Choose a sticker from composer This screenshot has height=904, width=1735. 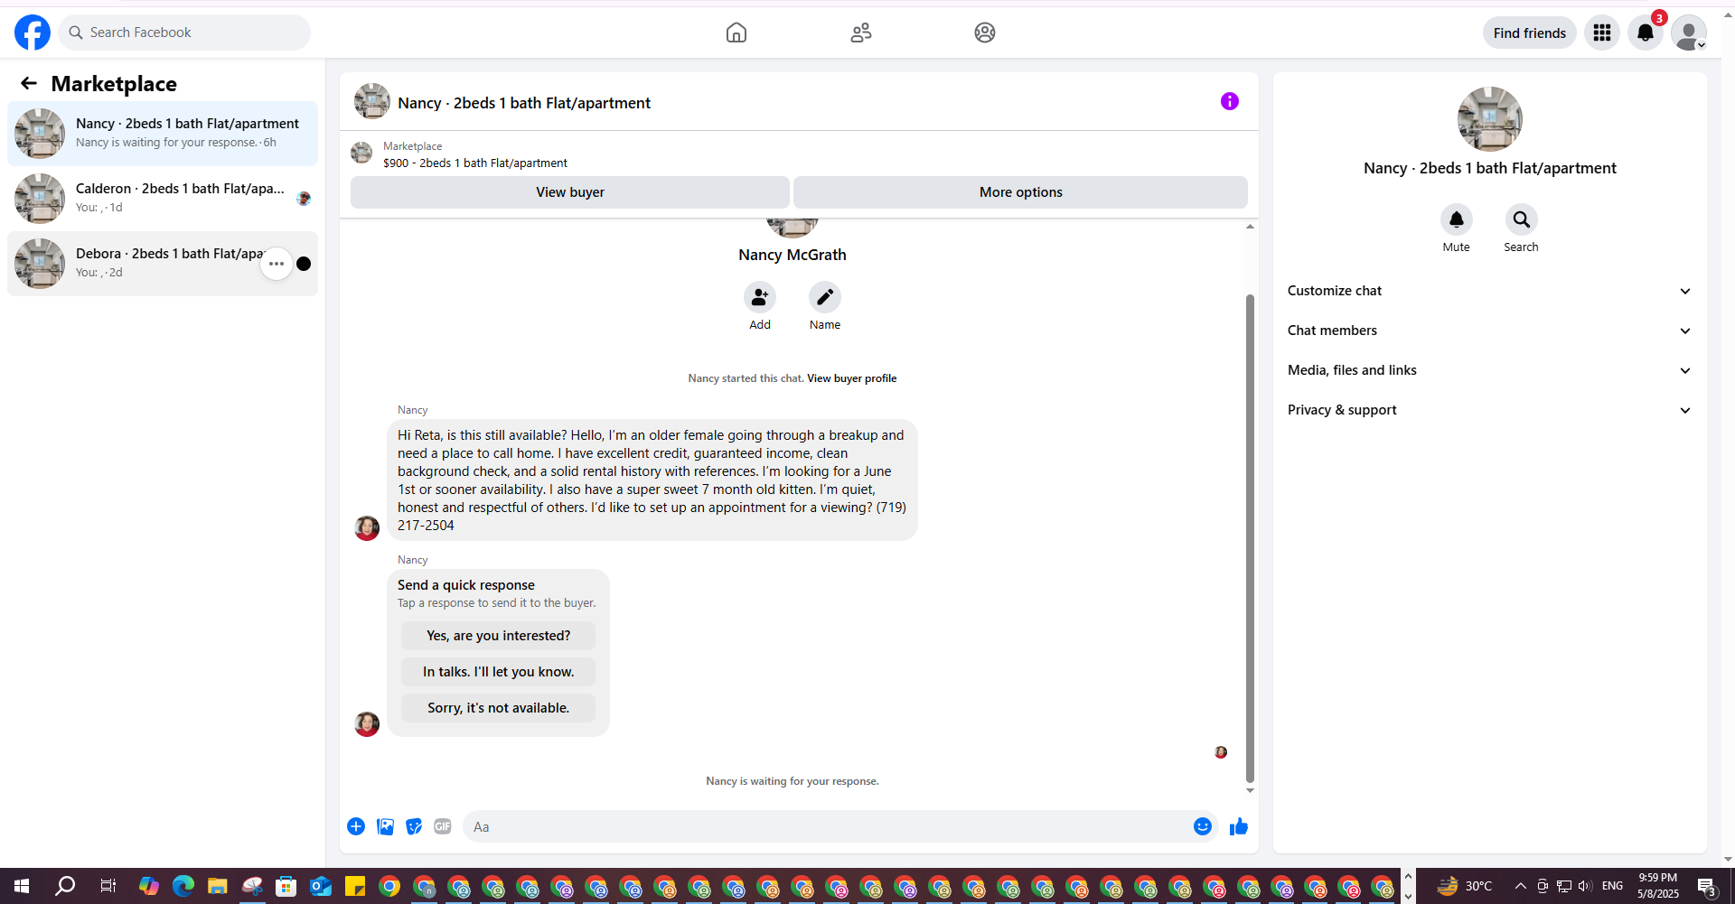(x=414, y=826)
